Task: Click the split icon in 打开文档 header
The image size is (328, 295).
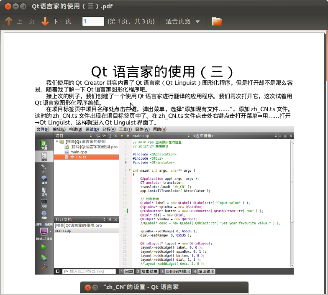Action: tap(110, 219)
